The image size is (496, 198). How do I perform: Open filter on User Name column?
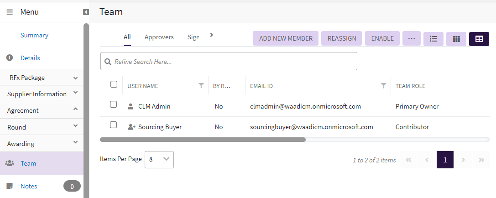201,86
